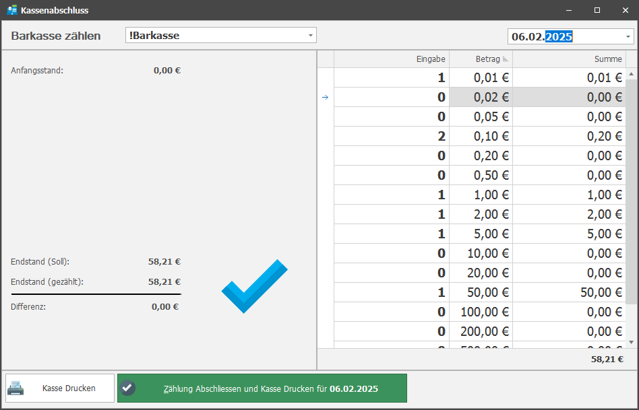The width and height of the screenshot is (639, 410).
Task: Click the blue row indicator arrow
Action: 325,98
